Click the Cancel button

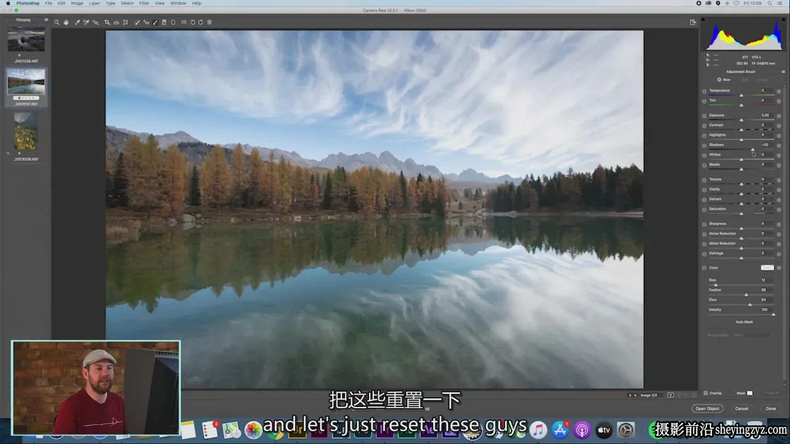(x=741, y=408)
